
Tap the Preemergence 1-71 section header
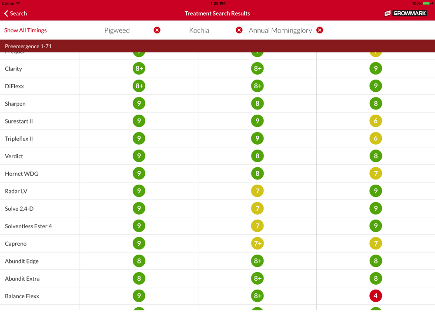pos(217,46)
